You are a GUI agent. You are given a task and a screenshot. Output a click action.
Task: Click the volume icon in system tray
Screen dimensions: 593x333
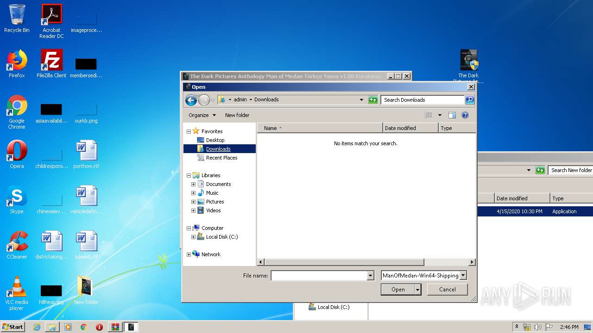coord(537,327)
